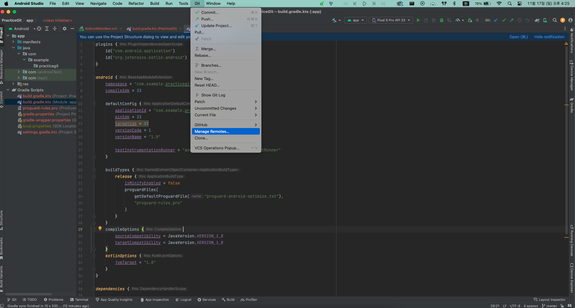Choose Commit... from the Git menu
Image resolution: width=575 pixels, height=308 pixels.
click(226, 12)
